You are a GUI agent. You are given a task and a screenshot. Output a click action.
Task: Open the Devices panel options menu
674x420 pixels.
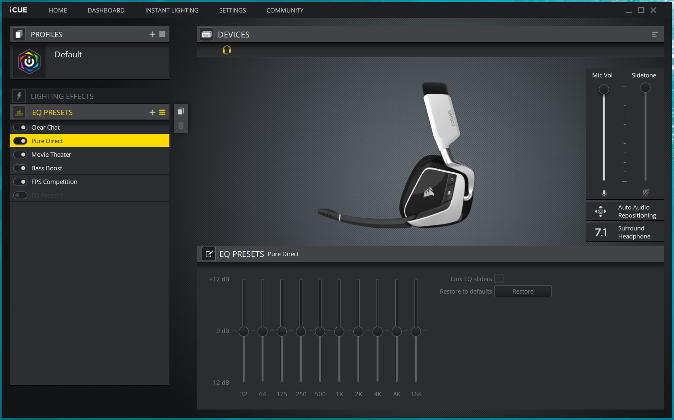point(655,35)
